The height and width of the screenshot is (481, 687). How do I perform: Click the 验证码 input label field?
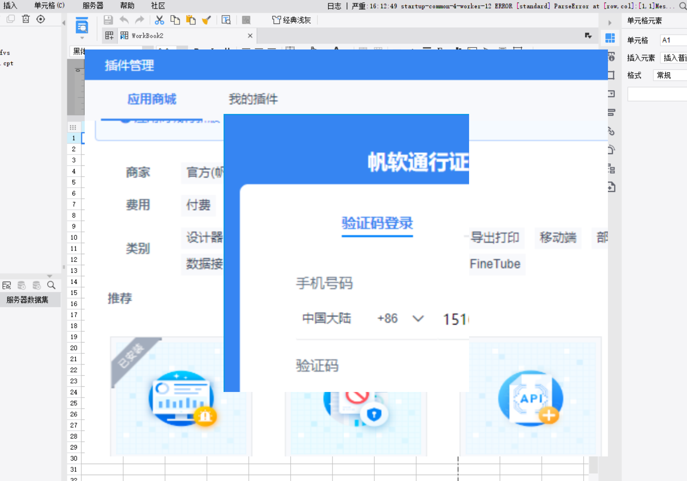(x=317, y=366)
